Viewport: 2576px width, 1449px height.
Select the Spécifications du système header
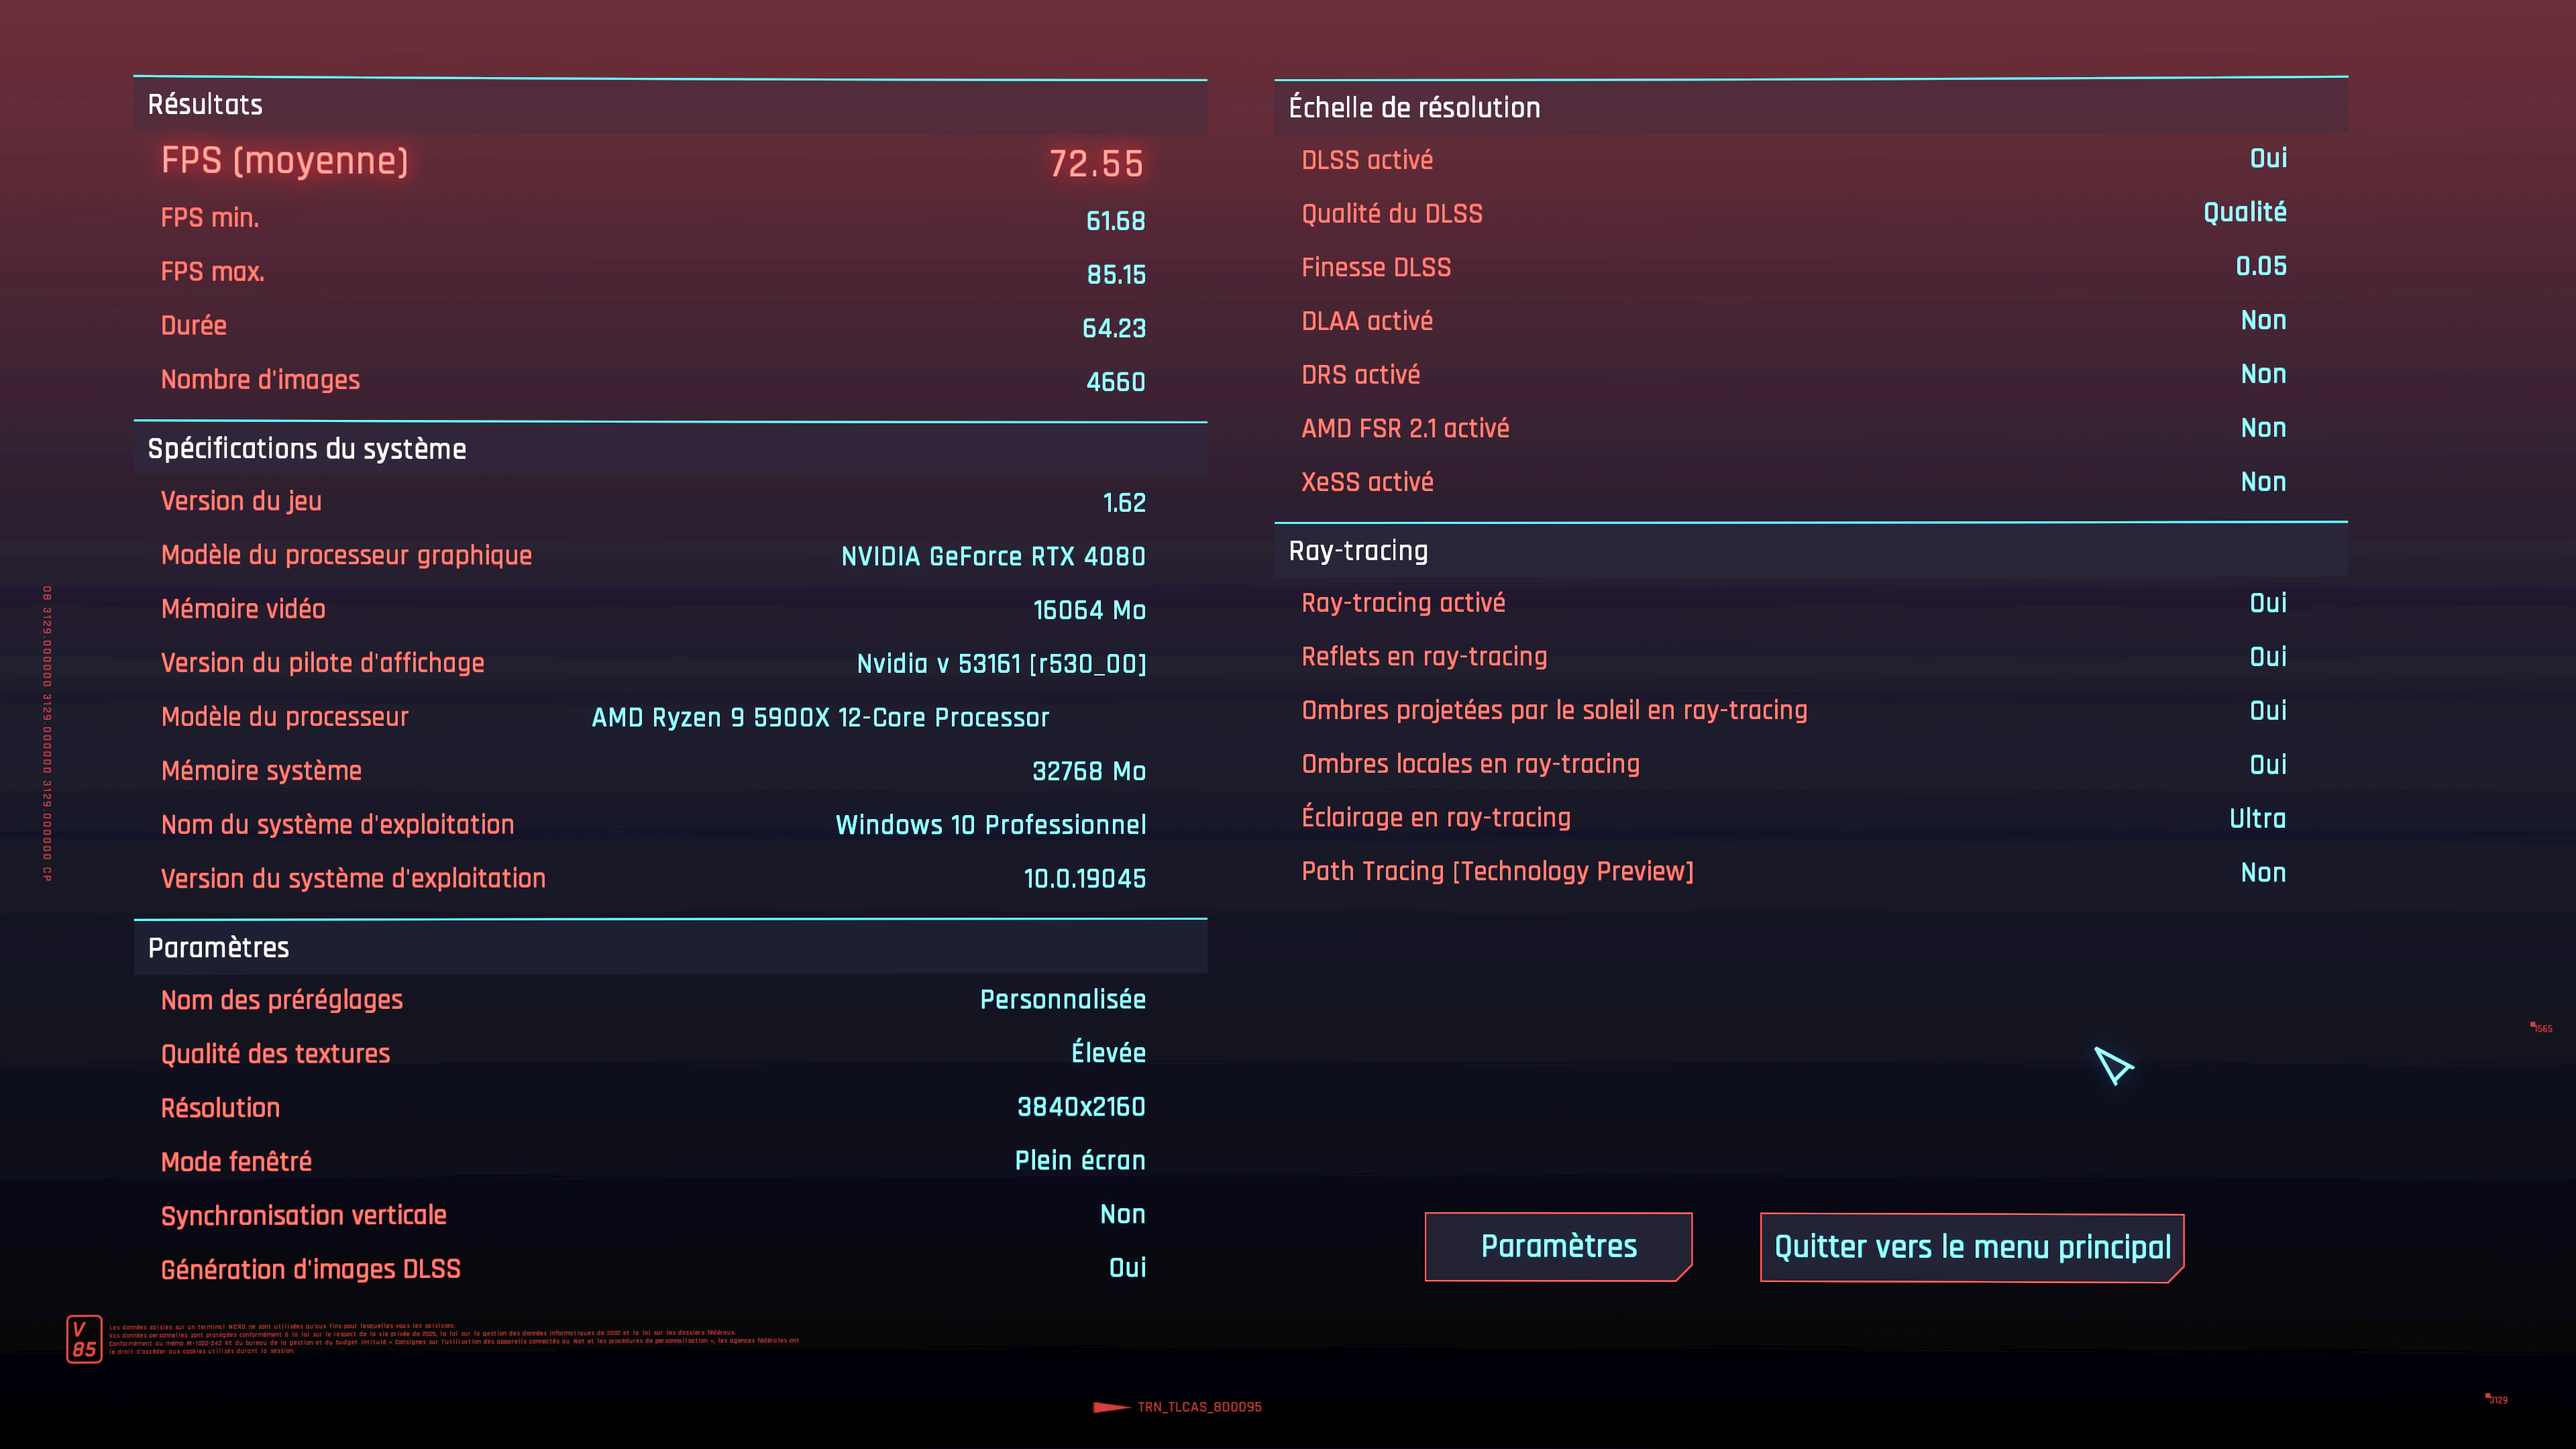(307, 449)
